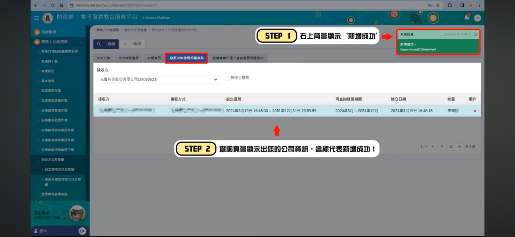Expand the 交換銷項發票作業 sidebar item
This screenshot has height=237, width=515.
point(53,110)
